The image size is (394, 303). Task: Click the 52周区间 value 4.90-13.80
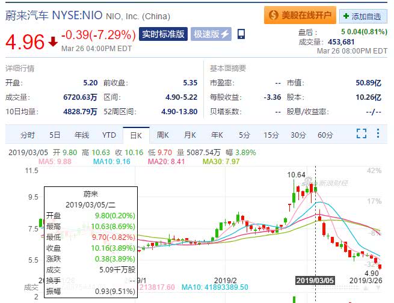pos(179,111)
